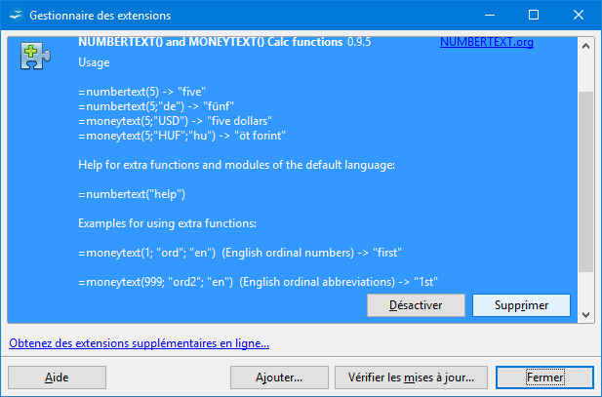
Task: Minimize the Gestionnaire des extensions window
Action: point(490,15)
